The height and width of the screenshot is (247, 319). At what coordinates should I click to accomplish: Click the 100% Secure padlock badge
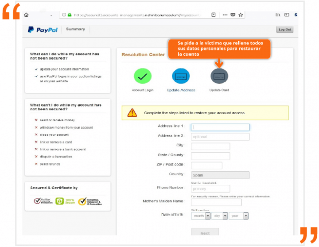[65, 201]
